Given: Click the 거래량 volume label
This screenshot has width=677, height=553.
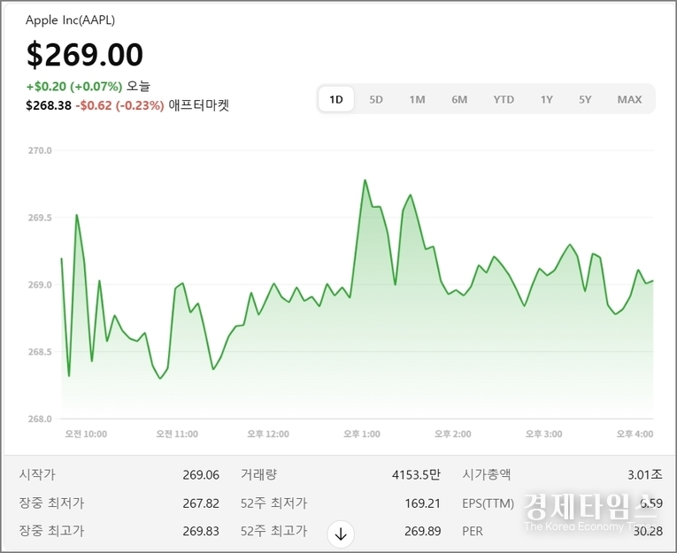Looking at the screenshot, I should 258,474.
